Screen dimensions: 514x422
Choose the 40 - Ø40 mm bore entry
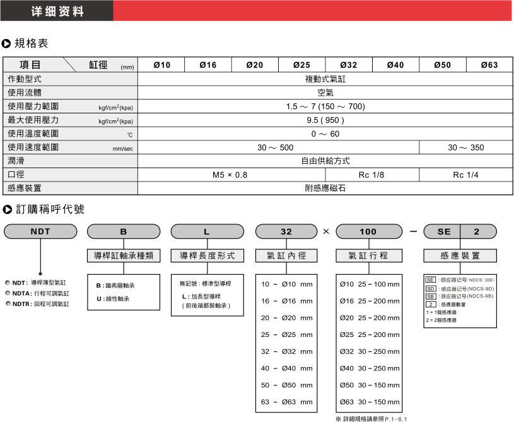[x=287, y=367]
